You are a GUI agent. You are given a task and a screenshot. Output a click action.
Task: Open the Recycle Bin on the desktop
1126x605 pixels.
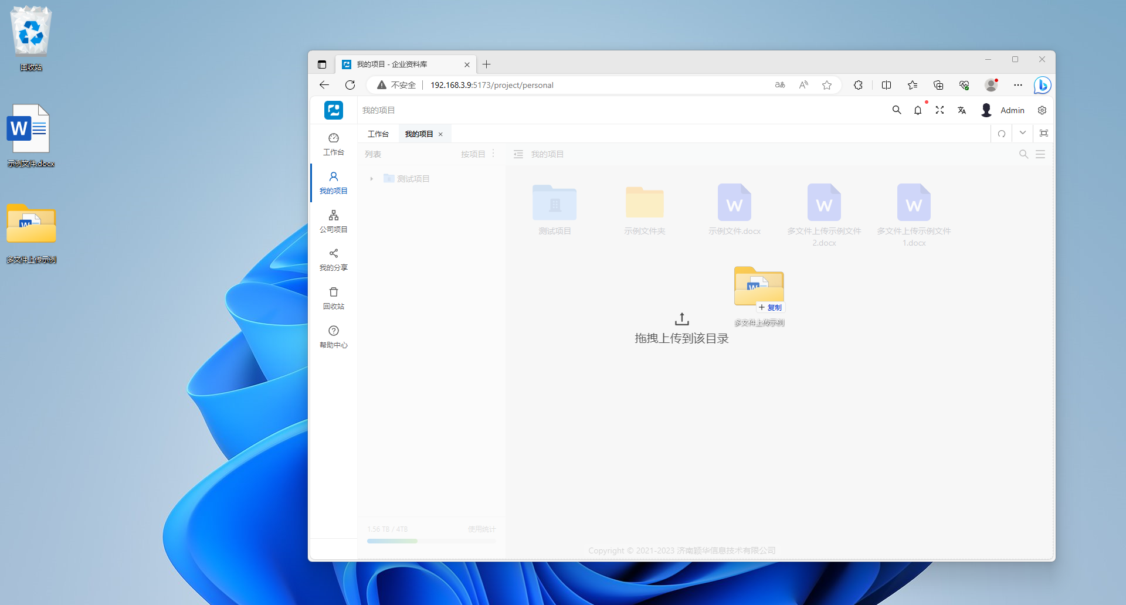[x=31, y=38]
